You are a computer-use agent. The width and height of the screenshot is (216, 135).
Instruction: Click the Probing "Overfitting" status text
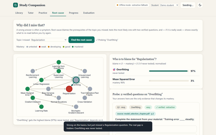point(107,40)
